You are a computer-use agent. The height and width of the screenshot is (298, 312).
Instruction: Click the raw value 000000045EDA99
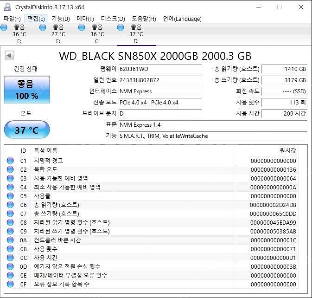(273, 223)
